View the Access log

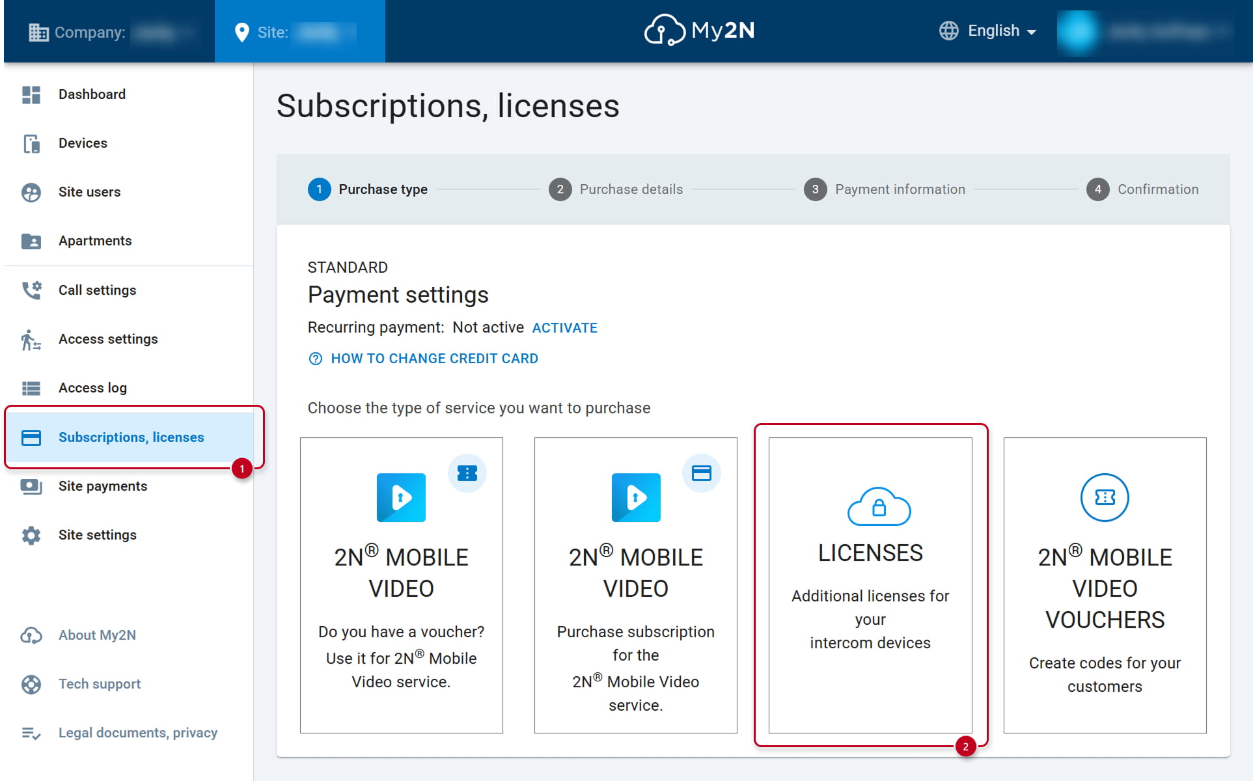click(x=129, y=389)
